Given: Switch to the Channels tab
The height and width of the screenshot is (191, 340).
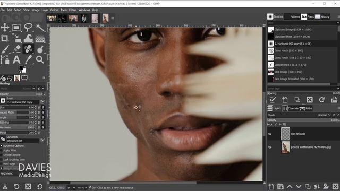Looking at the screenshot, I should [x=290, y=108].
